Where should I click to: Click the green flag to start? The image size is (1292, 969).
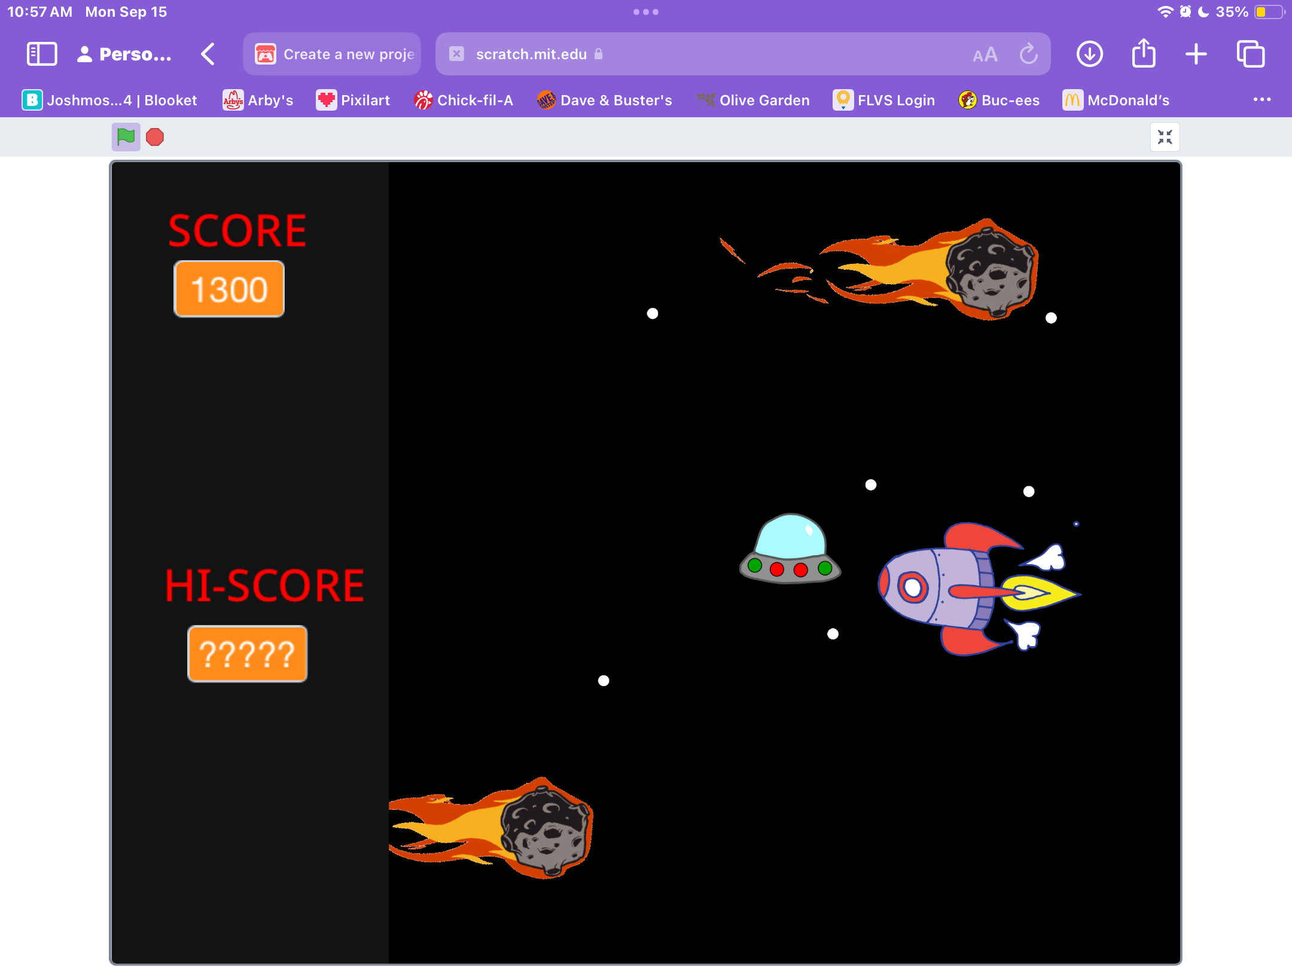[126, 137]
